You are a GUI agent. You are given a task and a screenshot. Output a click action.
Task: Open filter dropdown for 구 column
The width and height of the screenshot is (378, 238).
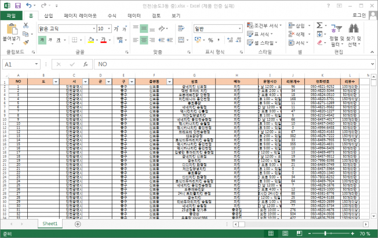[132, 82]
